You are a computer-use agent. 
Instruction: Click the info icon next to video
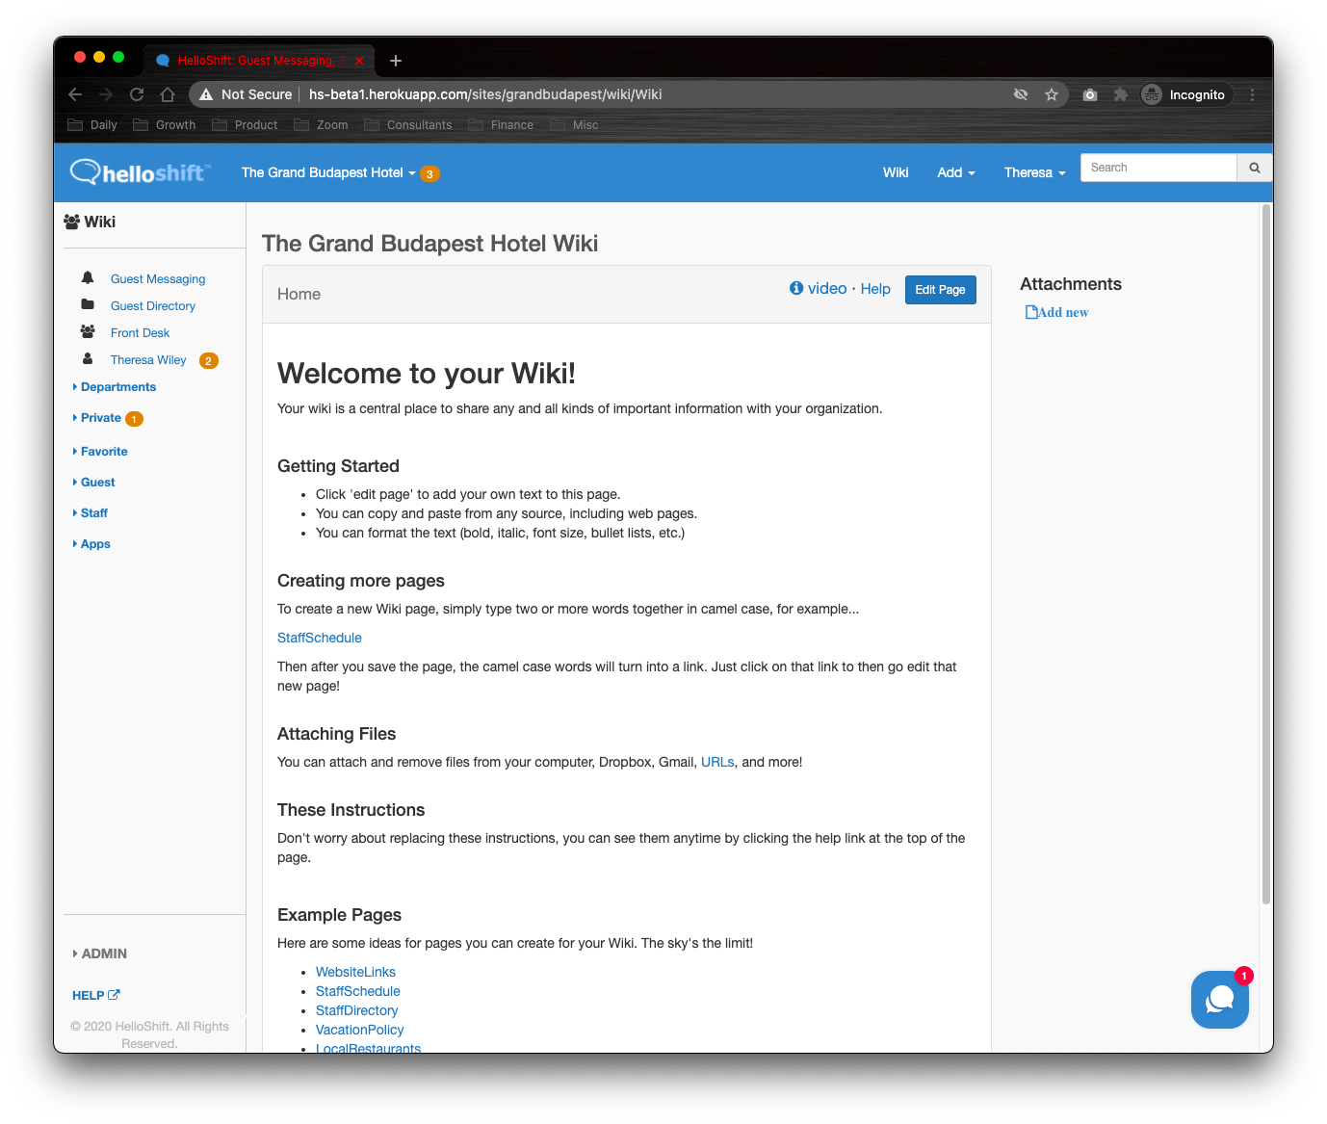(x=796, y=288)
